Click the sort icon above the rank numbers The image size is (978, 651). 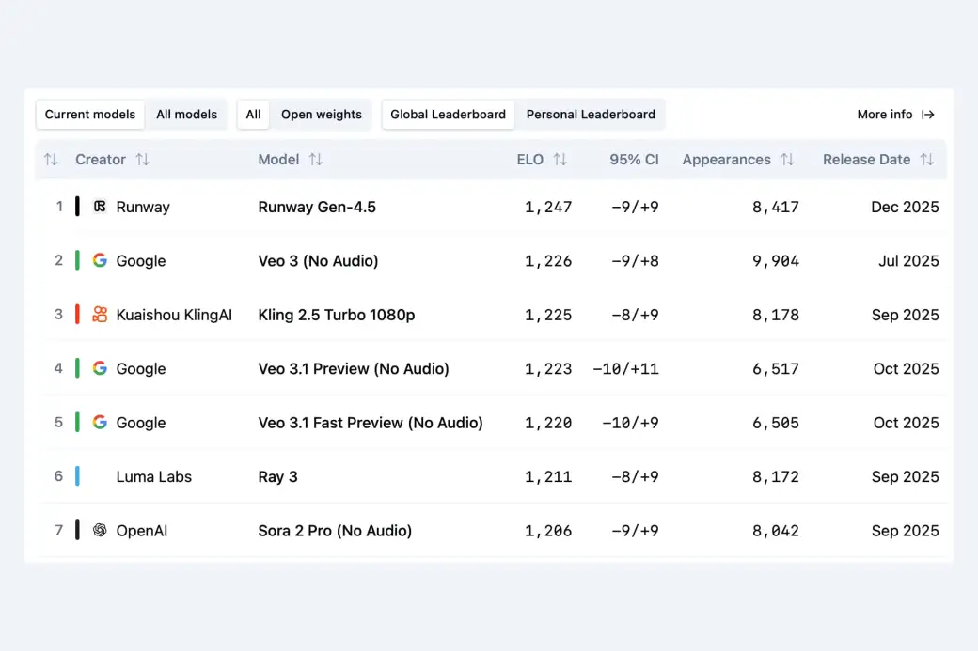[51, 160]
